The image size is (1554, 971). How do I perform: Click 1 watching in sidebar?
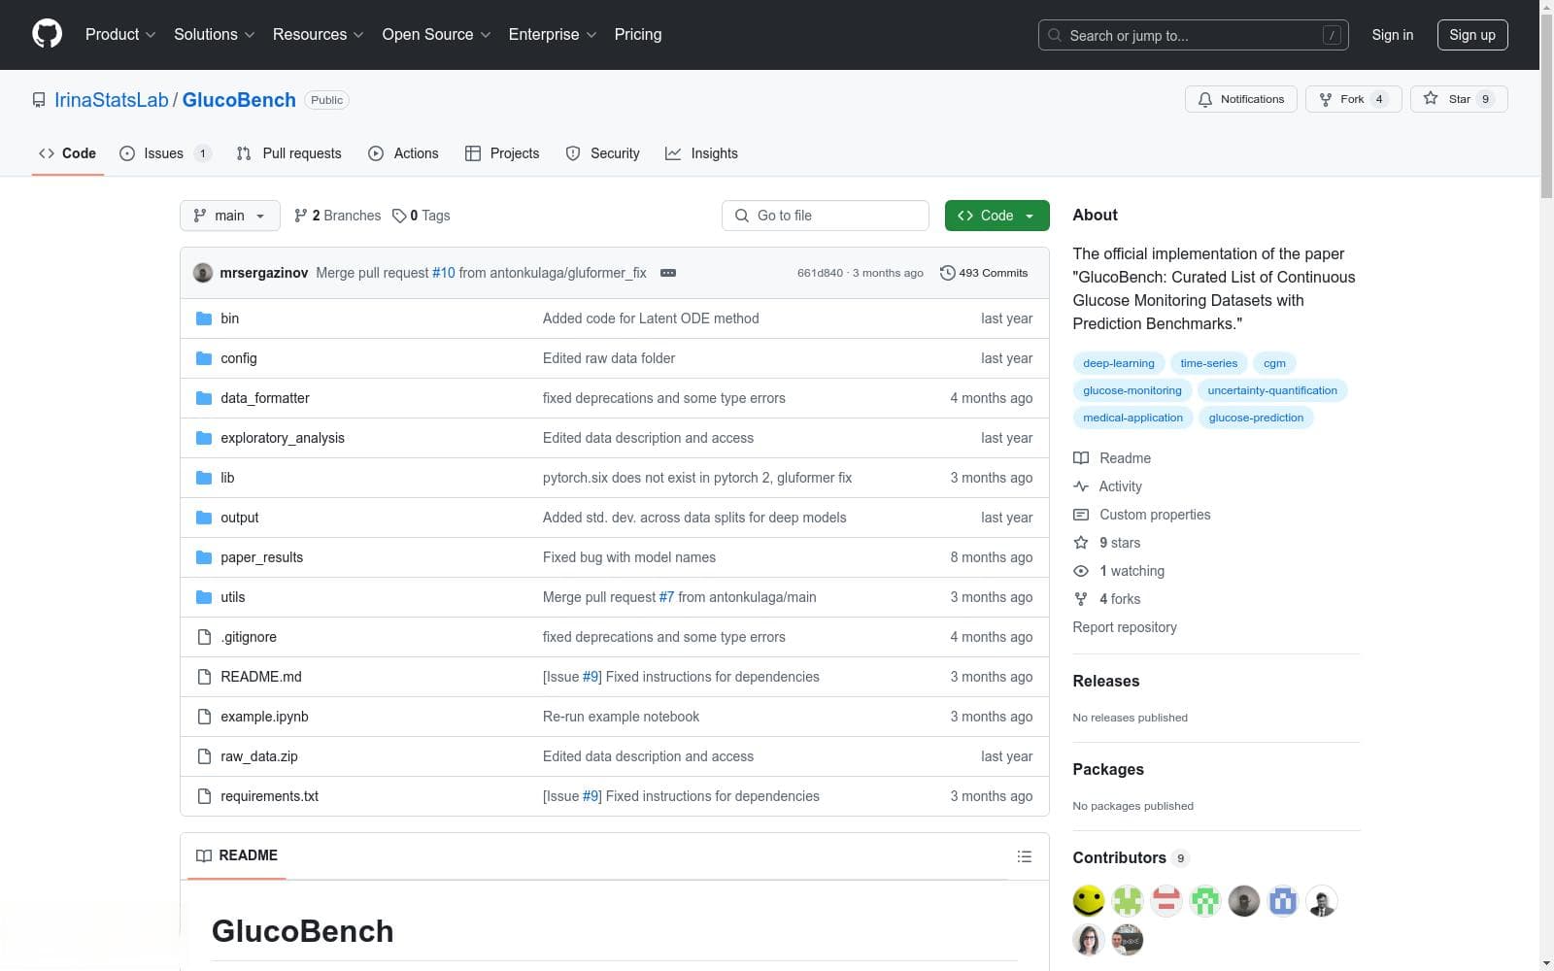tap(1119, 571)
